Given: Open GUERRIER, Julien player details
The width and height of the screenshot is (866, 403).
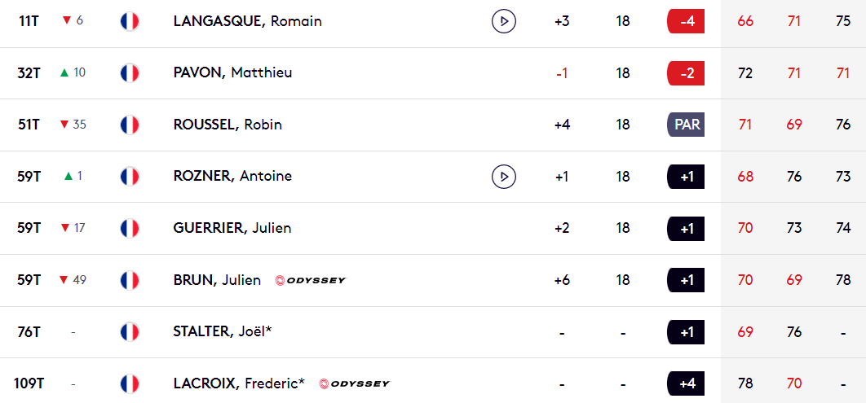Looking at the screenshot, I should point(232,228).
